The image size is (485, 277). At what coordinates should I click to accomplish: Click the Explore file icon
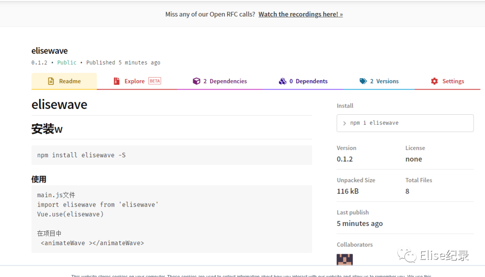pyautogui.click(x=117, y=81)
